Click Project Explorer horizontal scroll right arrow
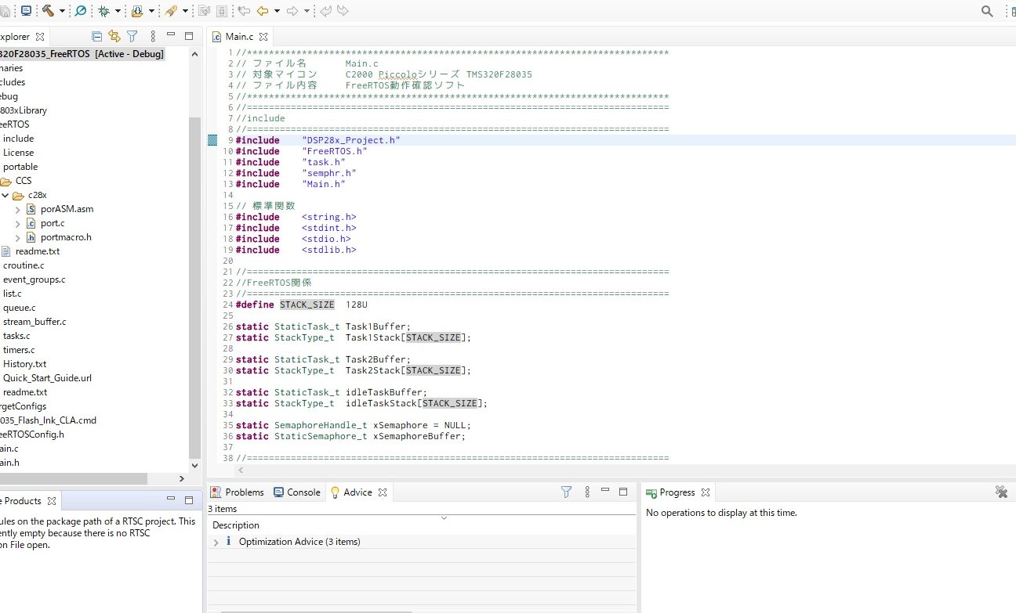 coord(182,478)
